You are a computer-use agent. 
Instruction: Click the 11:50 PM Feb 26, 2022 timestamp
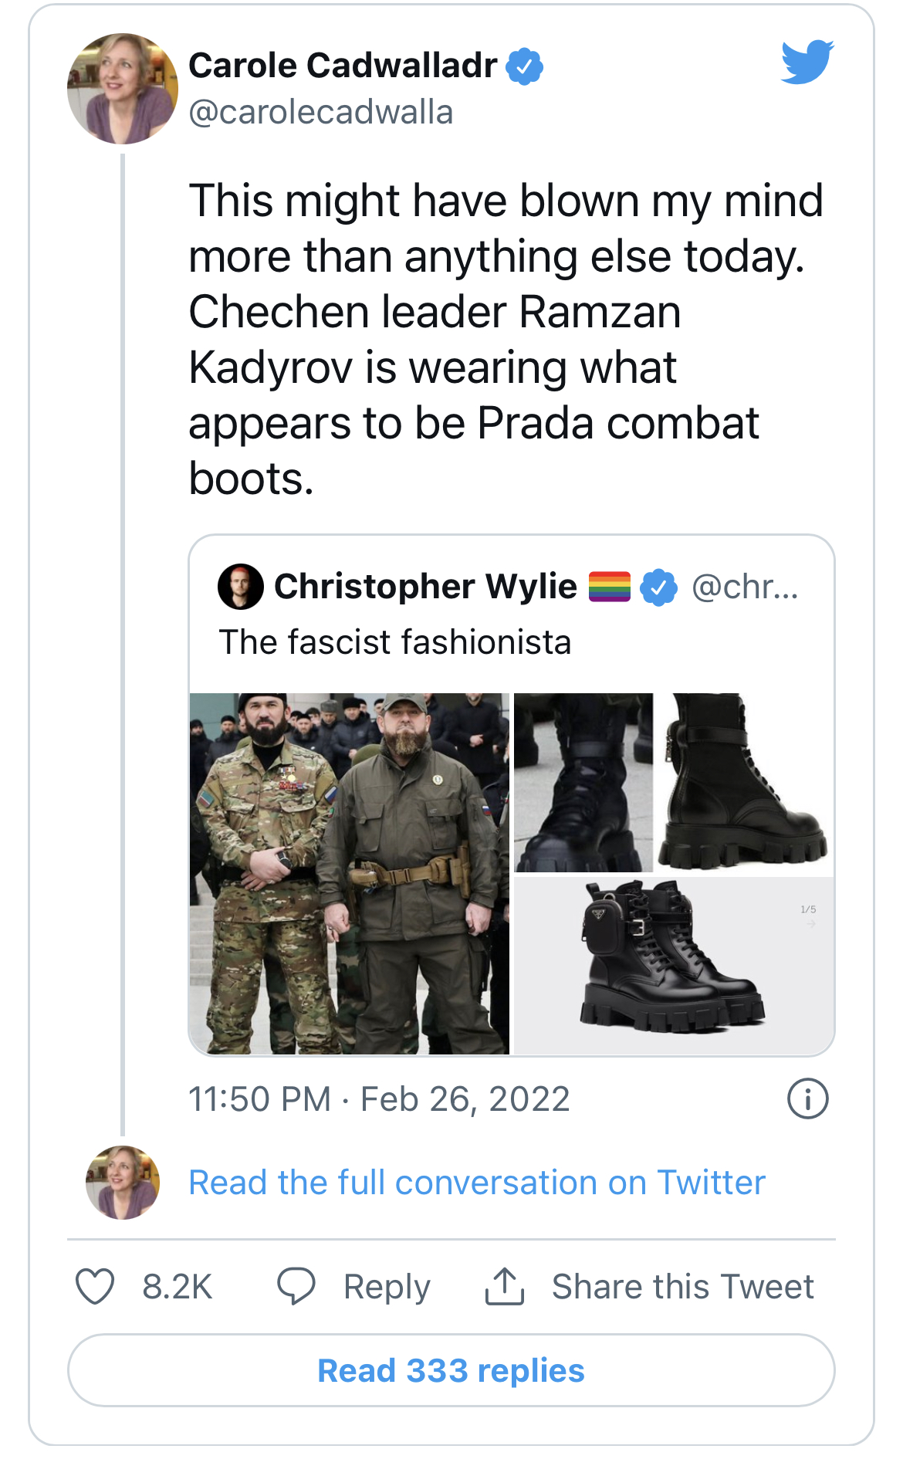click(x=379, y=1098)
